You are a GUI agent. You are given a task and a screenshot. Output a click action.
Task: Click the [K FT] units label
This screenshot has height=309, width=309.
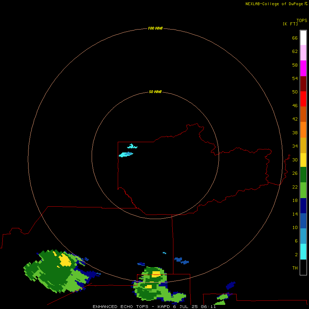(x=290, y=24)
